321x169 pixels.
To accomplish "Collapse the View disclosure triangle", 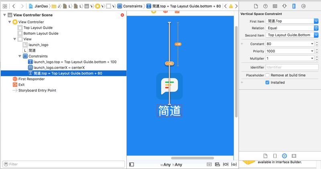I will [14, 39].
